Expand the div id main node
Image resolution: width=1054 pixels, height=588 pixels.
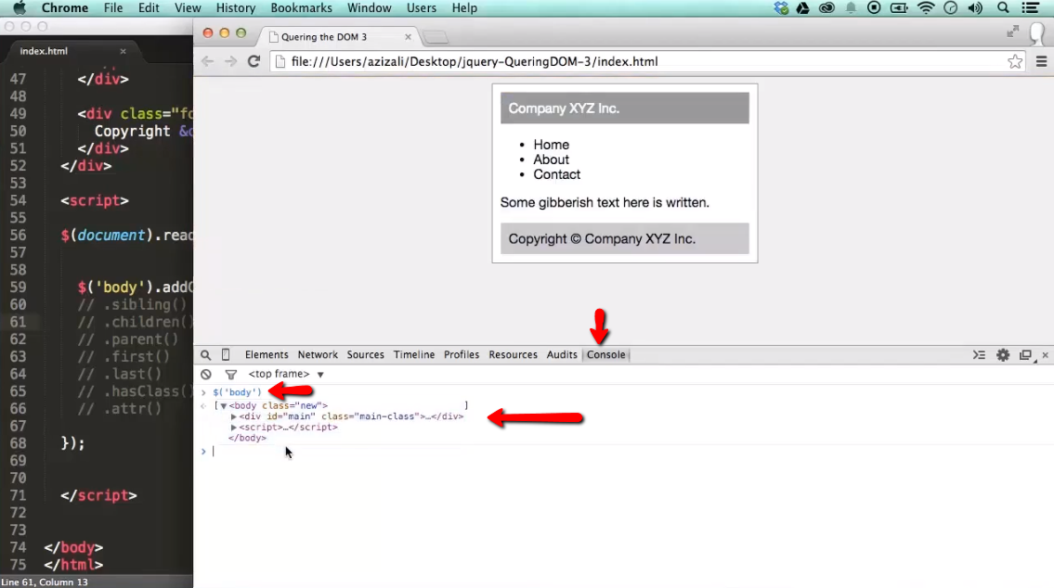234,416
